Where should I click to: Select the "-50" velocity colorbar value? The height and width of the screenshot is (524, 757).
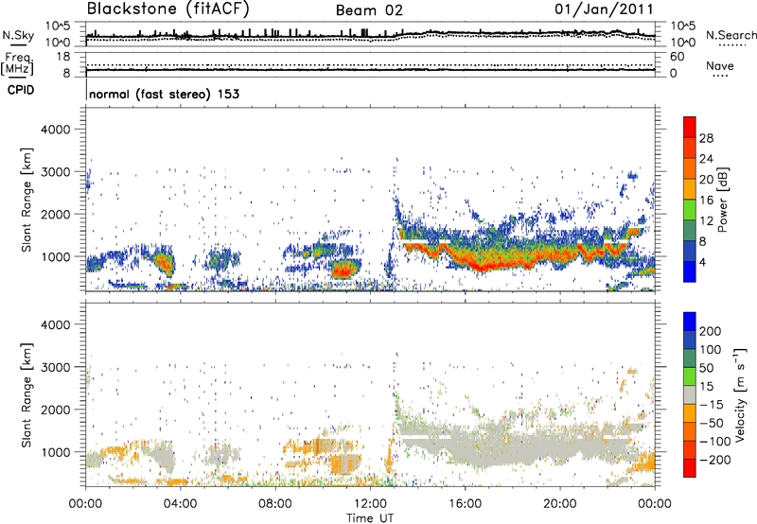(x=712, y=423)
